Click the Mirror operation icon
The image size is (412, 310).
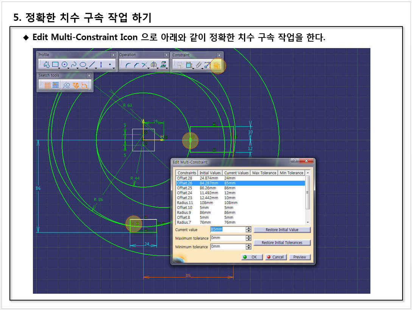click(x=153, y=65)
